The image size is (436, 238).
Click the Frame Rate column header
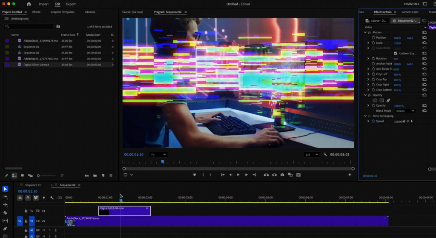(68, 35)
